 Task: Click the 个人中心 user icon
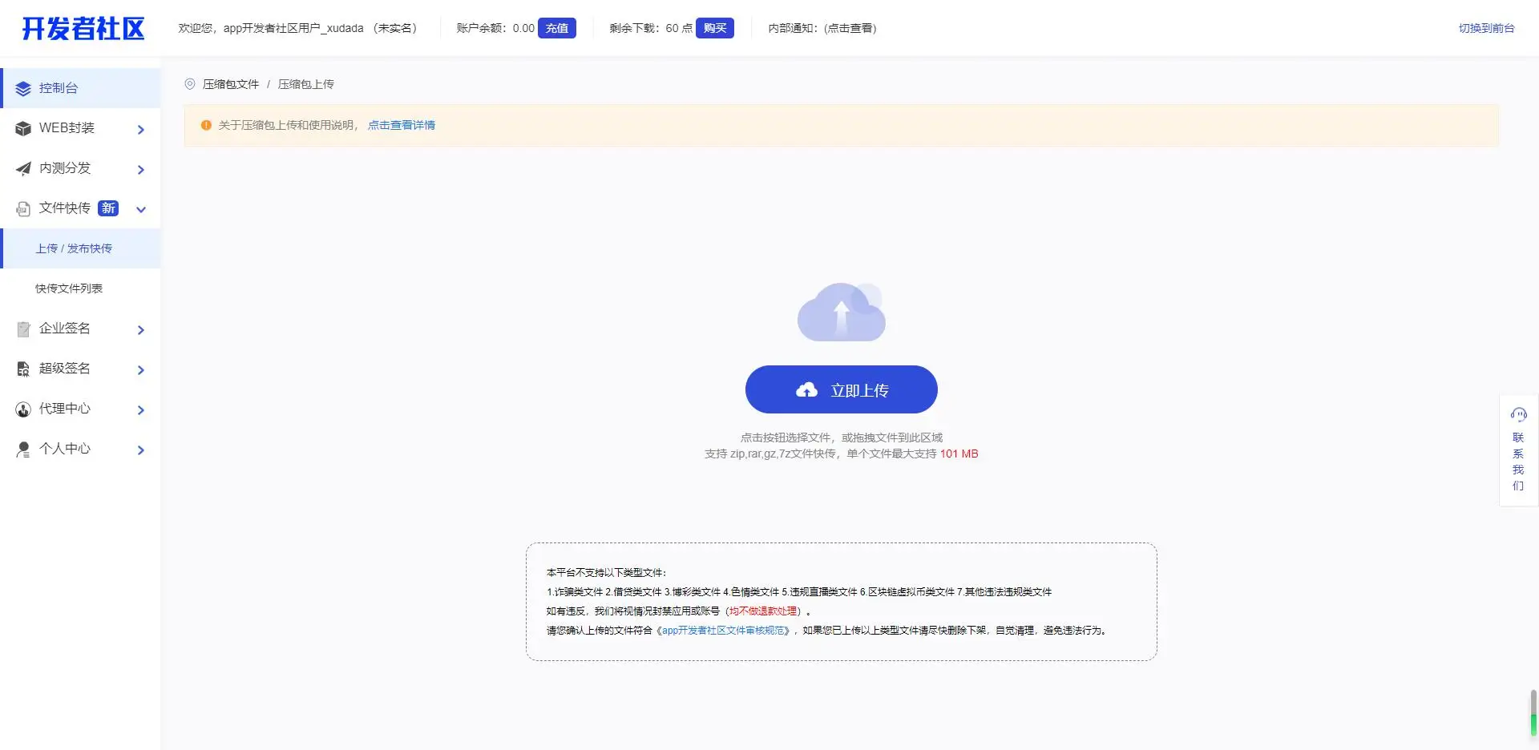(x=23, y=450)
